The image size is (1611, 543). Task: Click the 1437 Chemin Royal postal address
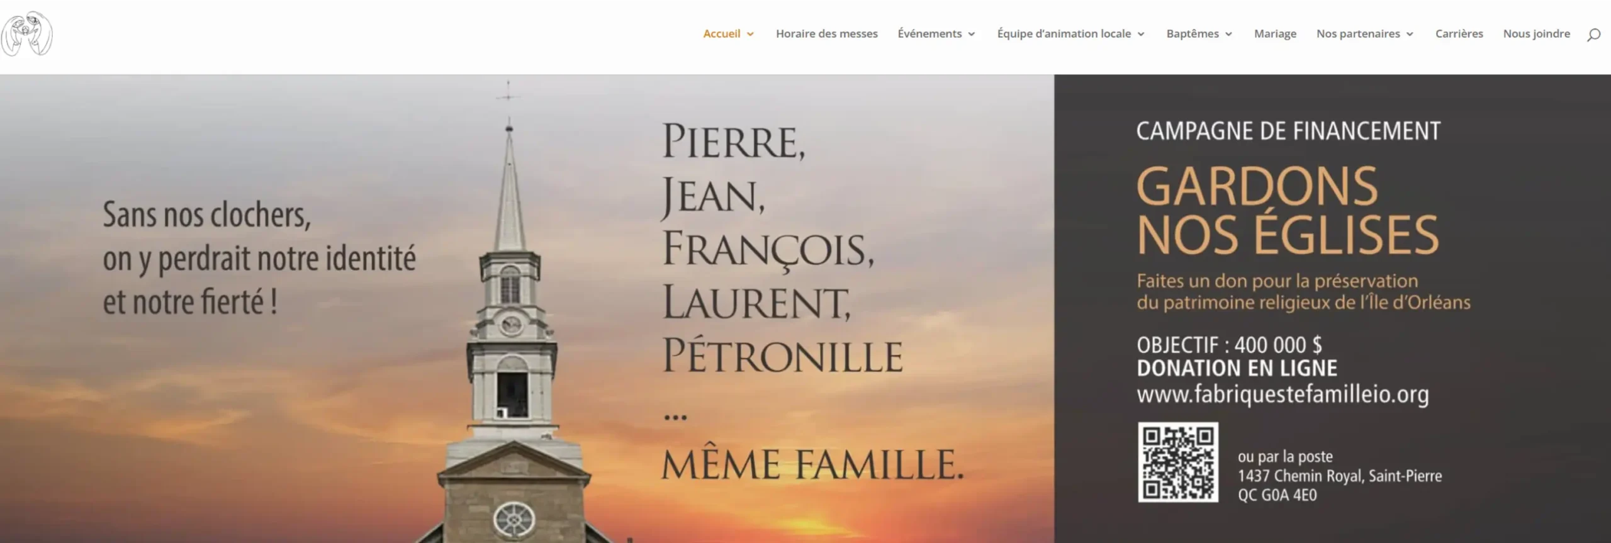(x=1340, y=485)
